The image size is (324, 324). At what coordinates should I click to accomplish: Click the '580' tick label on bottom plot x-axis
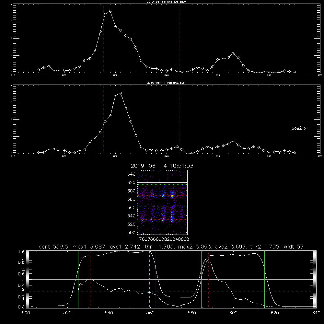click(x=192, y=313)
